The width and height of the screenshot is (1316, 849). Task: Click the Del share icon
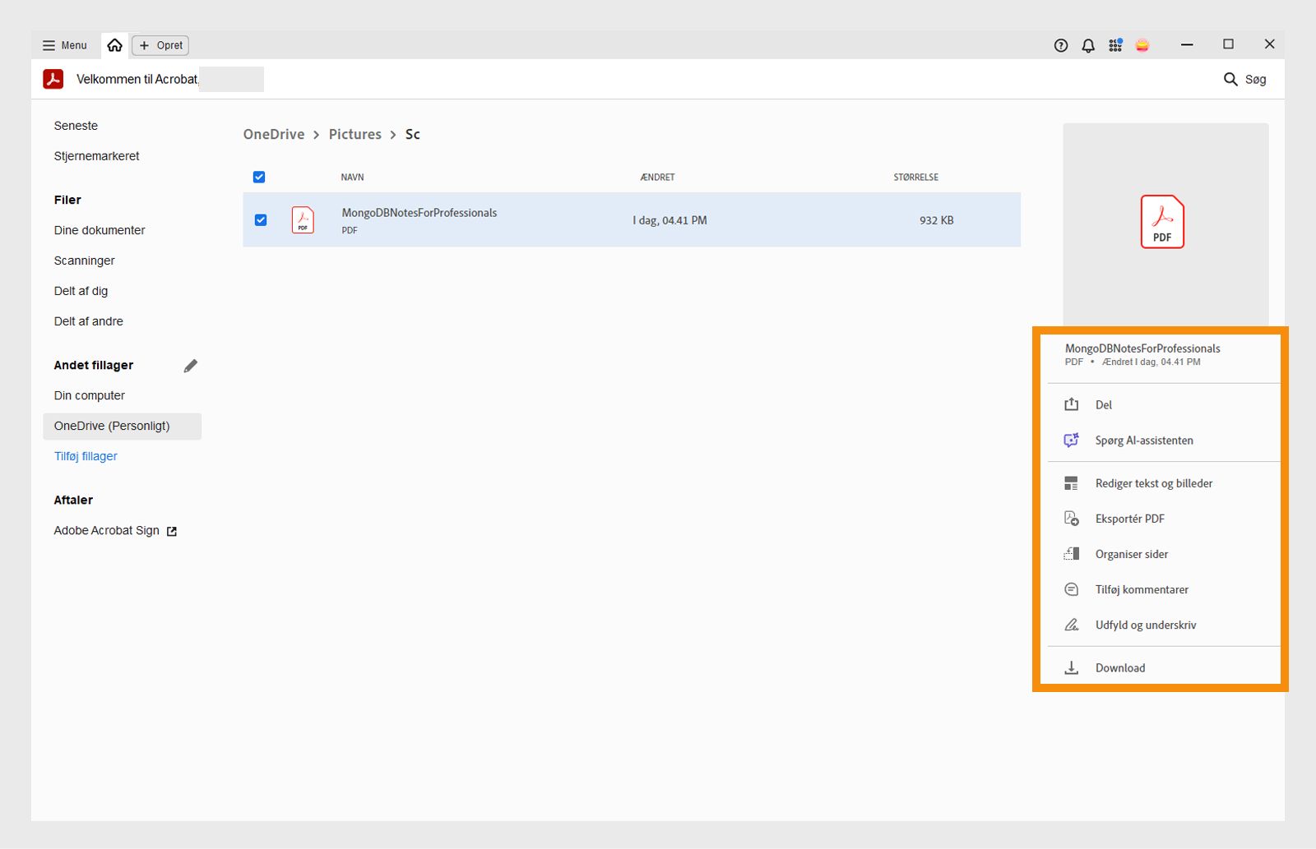[x=1071, y=404]
